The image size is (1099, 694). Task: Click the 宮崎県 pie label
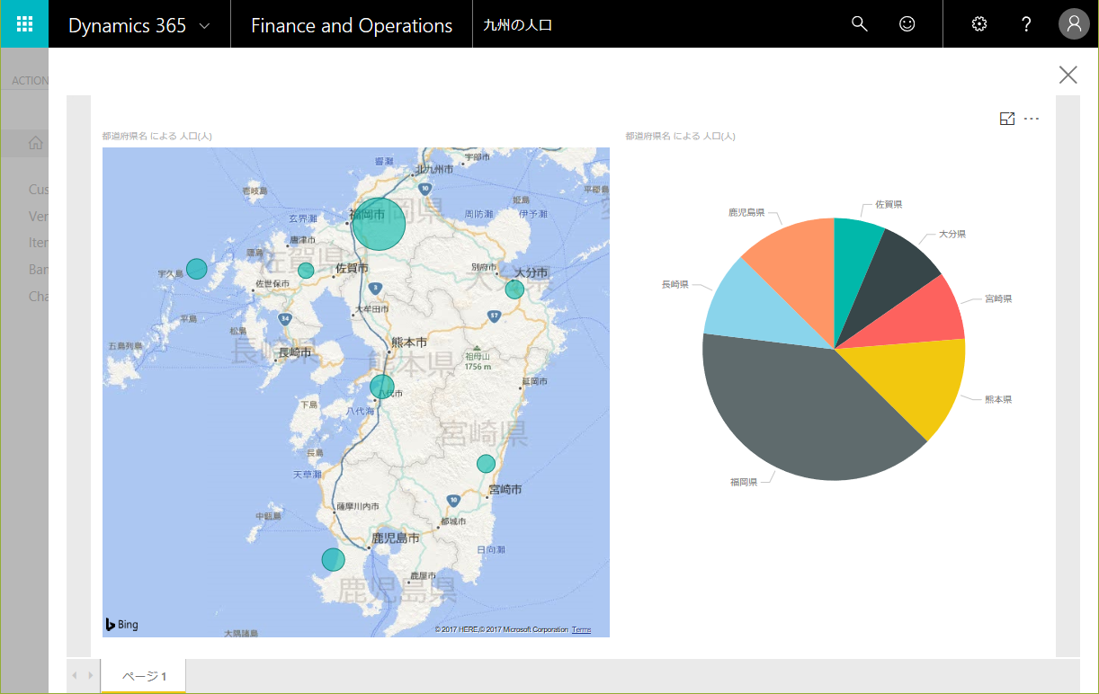click(998, 298)
